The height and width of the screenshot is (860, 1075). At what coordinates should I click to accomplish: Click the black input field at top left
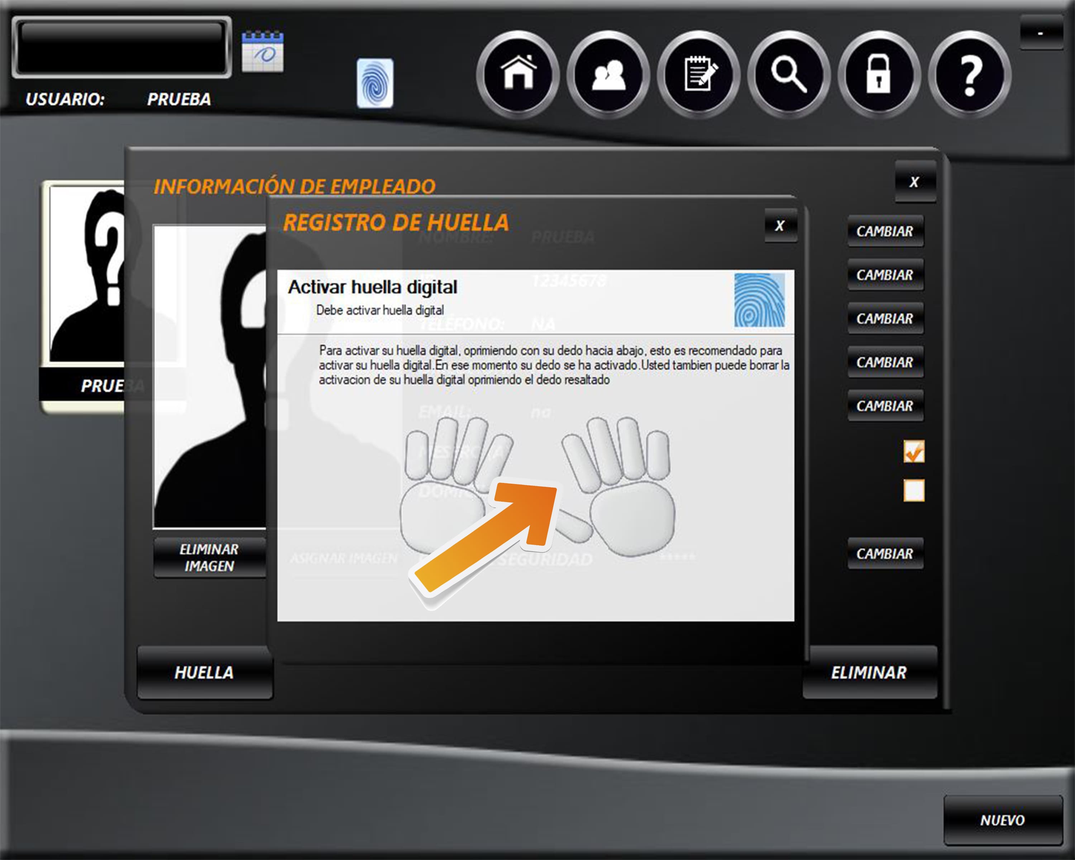(121, 47)
